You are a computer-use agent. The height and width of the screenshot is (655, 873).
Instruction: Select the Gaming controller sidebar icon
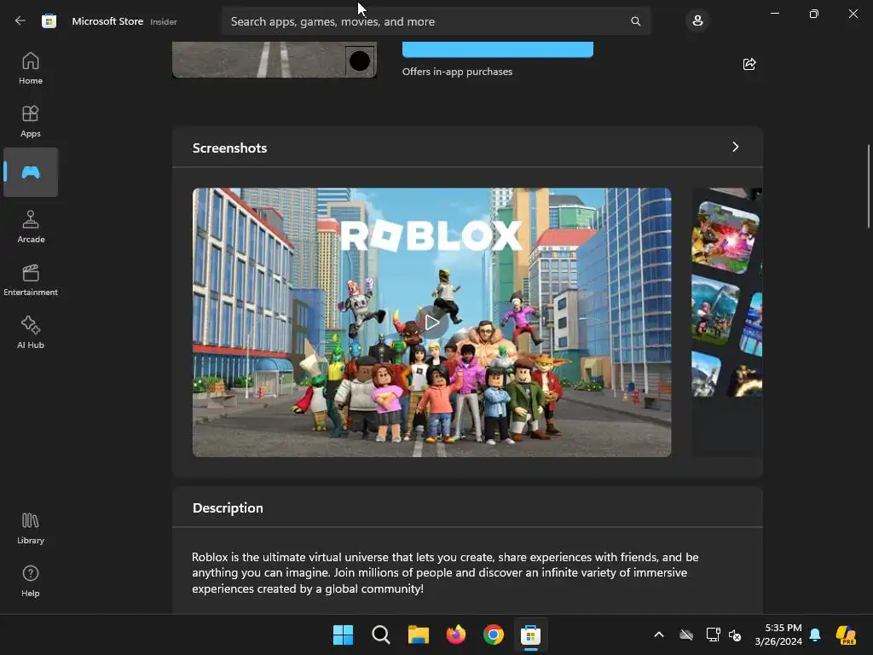click(x=31, y=172)
